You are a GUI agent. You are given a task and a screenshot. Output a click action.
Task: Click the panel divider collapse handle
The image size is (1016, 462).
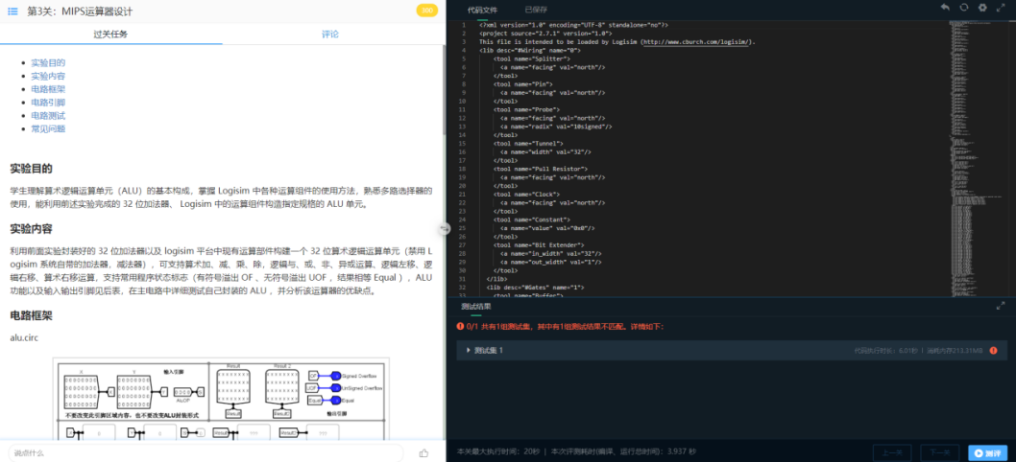pyautogui.click(x=444, y=228)
